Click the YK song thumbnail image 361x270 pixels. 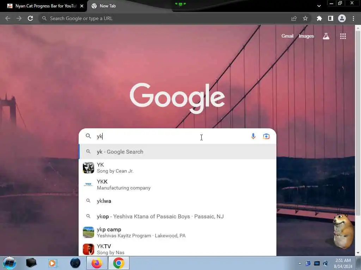tap(88, 168)
